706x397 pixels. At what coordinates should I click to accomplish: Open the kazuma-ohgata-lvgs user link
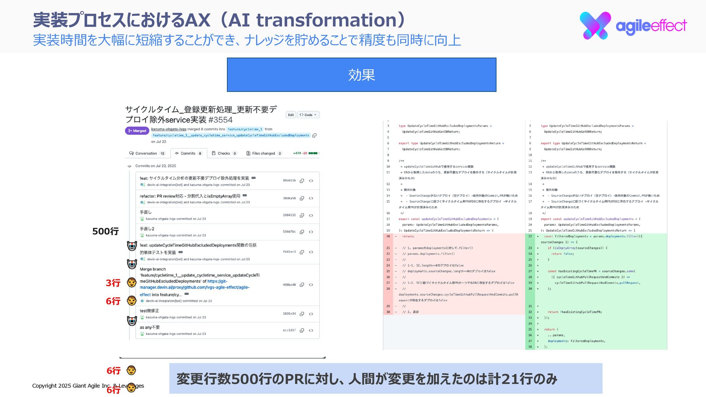point(168,129)
